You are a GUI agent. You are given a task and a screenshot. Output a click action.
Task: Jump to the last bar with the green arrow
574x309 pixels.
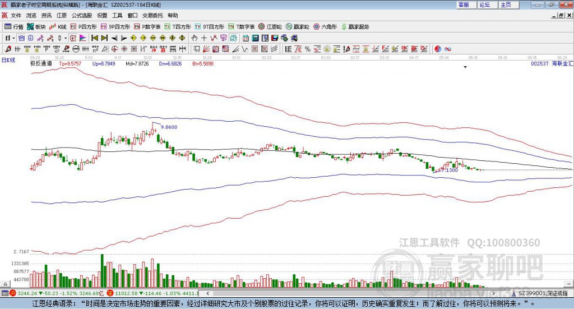(x=104, y=38)
